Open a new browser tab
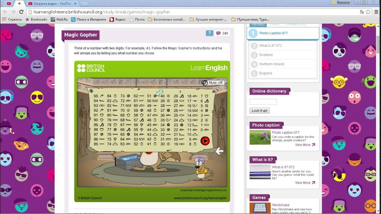381x214 pixels. click(85, 4)
